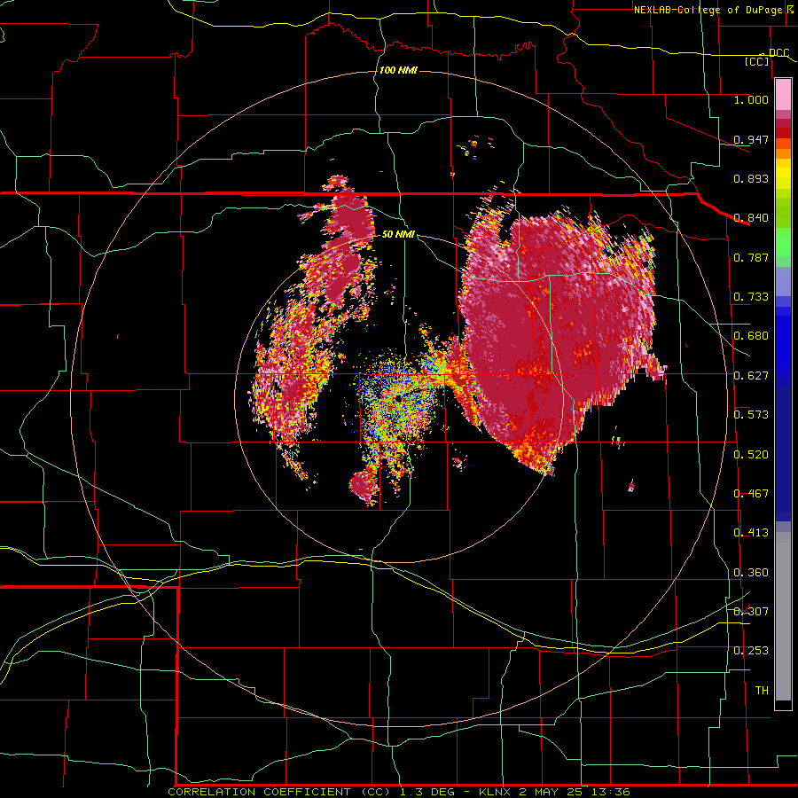Image resolution: width=798 pixels, height=798 pixels.
Task: Click the light pink top color bar segment
Action: point(783,95)
